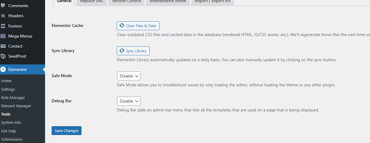Screen dimensions: 370x143
Task: Click the Contact envelope icon
Action: pyautogui.click(x=3, y=46)
